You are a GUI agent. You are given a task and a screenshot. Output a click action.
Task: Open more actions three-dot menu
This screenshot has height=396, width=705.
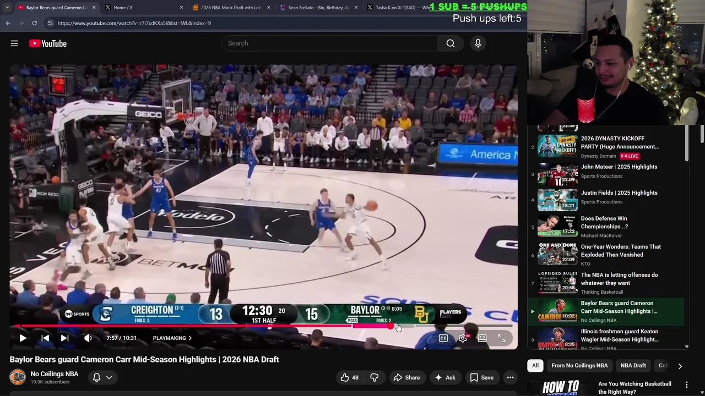(511, 377)
